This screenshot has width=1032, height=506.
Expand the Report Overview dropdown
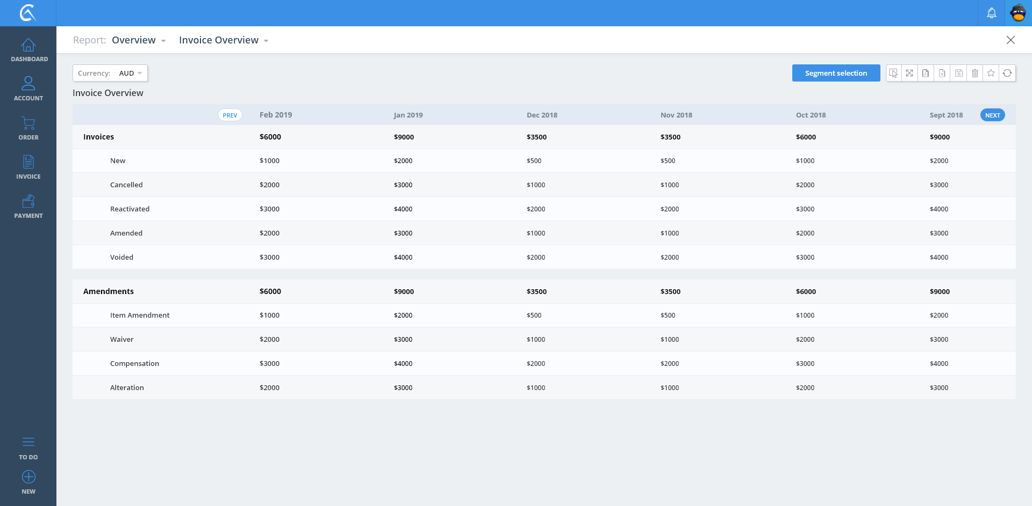(139, 40)
